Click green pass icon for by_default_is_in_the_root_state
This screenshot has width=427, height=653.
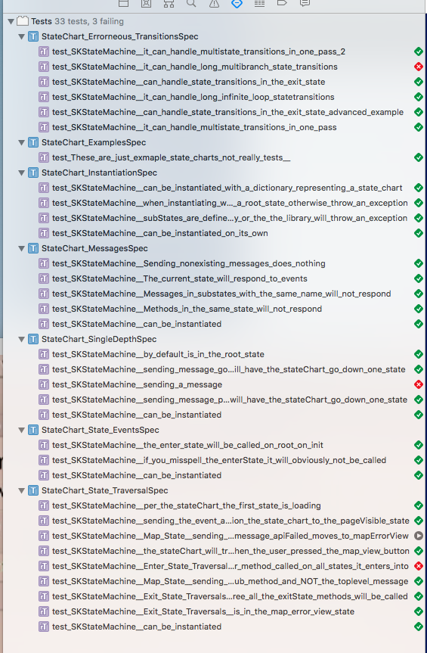click(419, 354)
